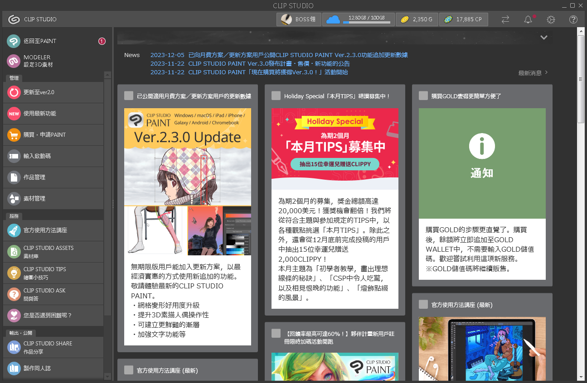Click the sidebar scroll down arrow

coord(107,376)
